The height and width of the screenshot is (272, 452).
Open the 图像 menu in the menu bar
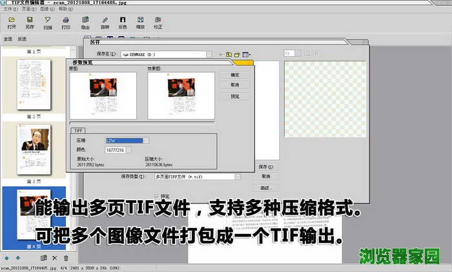coord(44,10)
